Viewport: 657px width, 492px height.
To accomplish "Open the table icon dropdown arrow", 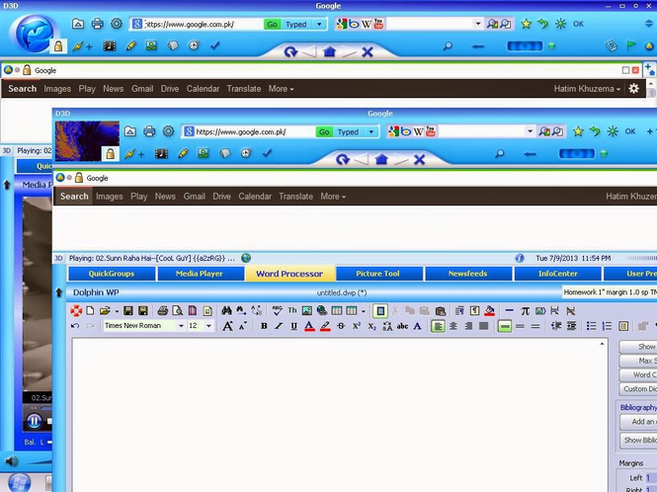I will [364, 311].
